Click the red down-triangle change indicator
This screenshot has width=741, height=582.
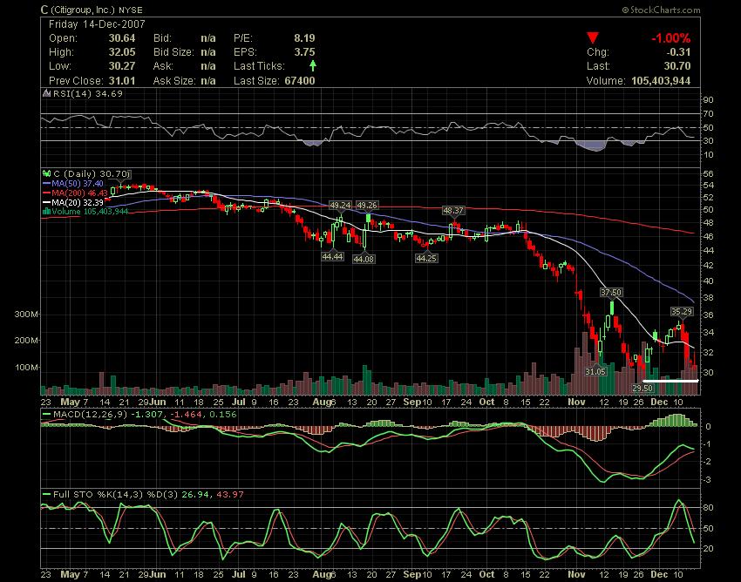pyautogui.click(x=593, y=37)
